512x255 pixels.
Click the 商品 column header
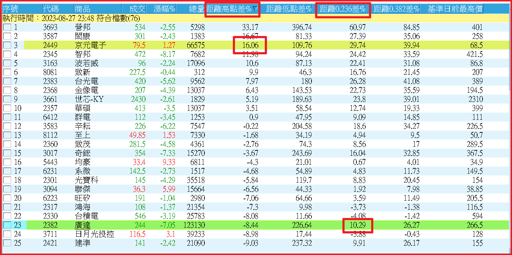pyautogui.click(x=83, y=9)
